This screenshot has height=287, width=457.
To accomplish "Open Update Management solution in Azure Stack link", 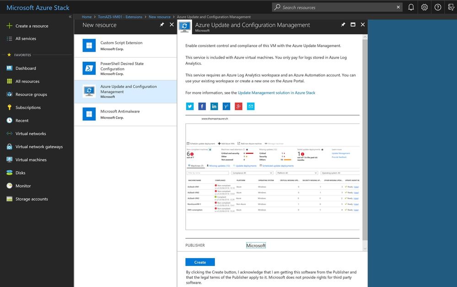I will [x=276, y=93].
